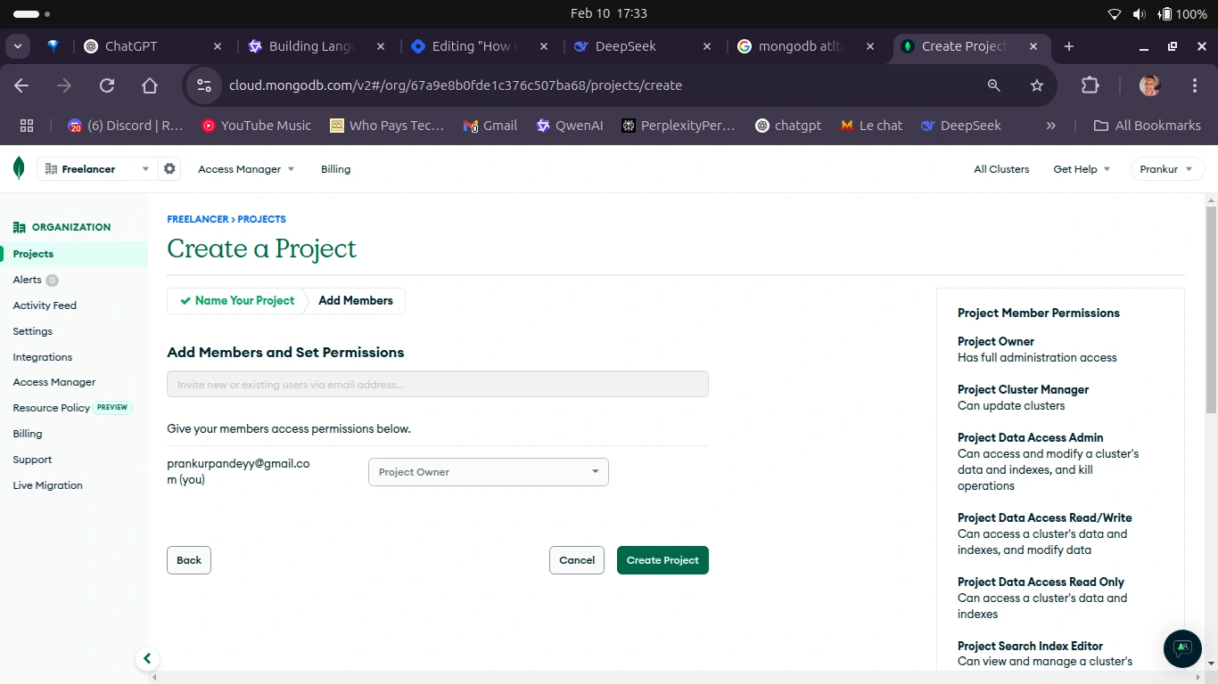Open the Access Manager menu
The width and height of the screenshot is (1218, 684).
tap(239, 168)
